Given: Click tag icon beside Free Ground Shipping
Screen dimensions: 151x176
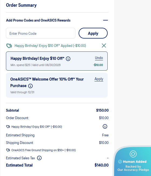Looking at the screenshot, I should pos(8,150).
